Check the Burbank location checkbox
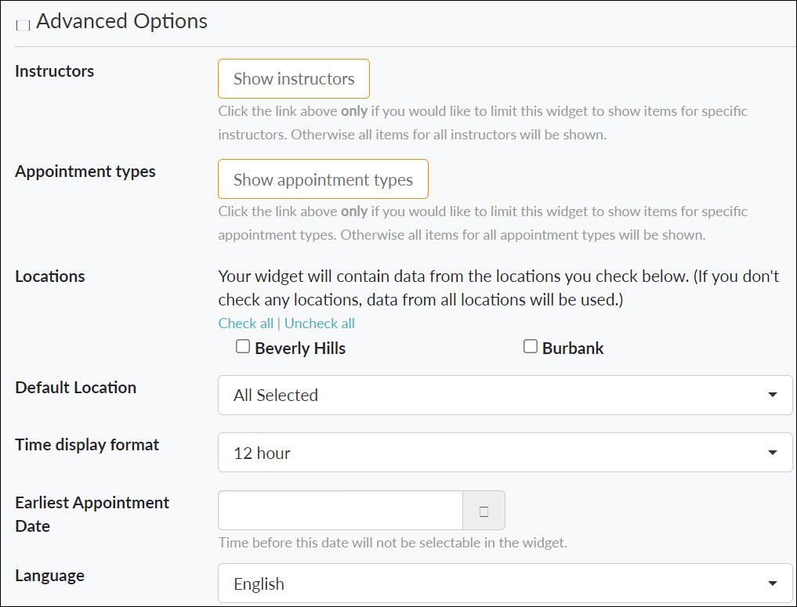 click(x=531, y=346)
